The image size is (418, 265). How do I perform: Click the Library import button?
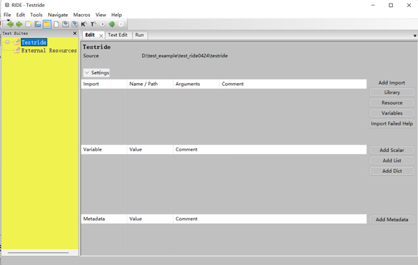coord(392,92)
